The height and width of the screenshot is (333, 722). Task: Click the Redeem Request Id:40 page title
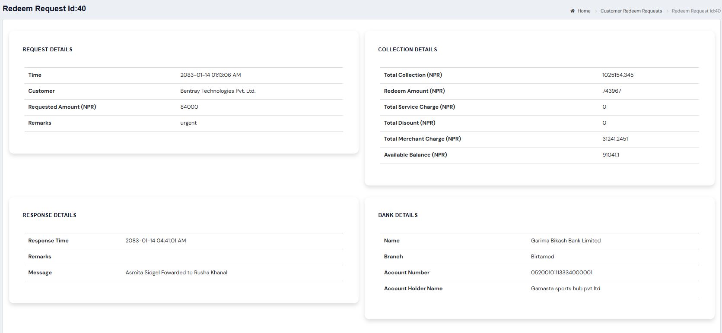tap(44, 9)
